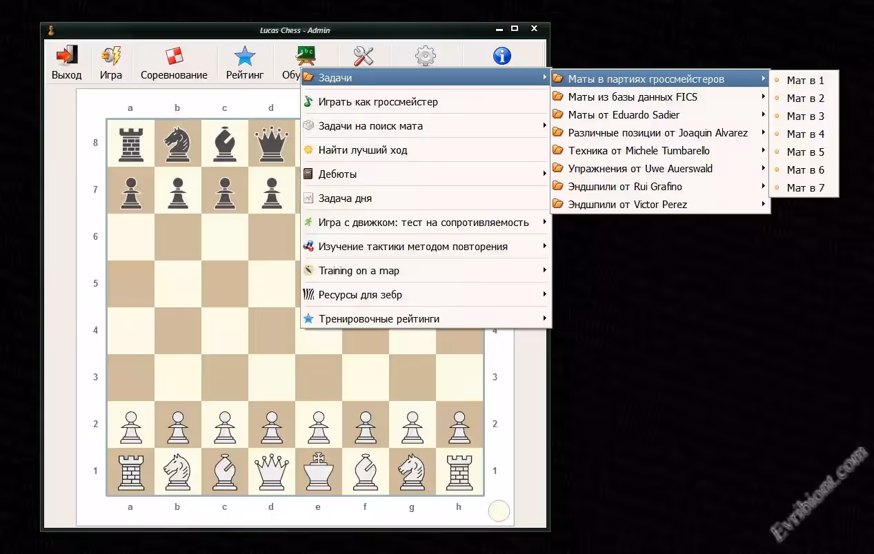Open the settings gear icon

426,56
